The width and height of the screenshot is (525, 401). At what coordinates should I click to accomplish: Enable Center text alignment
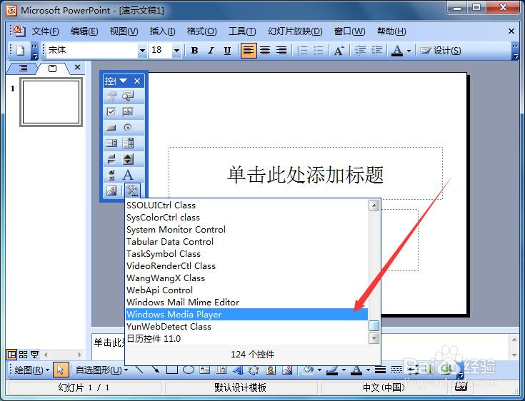[x=265, y=51]
